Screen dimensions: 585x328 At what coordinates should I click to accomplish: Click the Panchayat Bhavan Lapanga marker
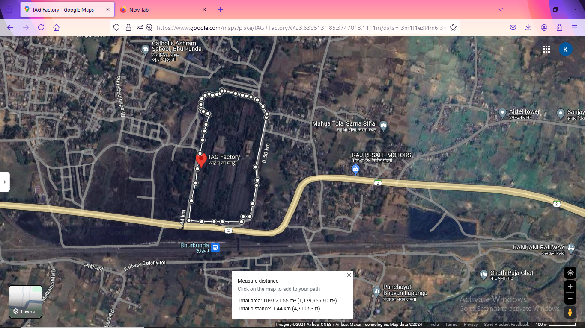click(376, 292)
